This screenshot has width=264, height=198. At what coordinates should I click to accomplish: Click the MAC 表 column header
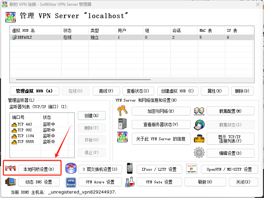(211, 30)
